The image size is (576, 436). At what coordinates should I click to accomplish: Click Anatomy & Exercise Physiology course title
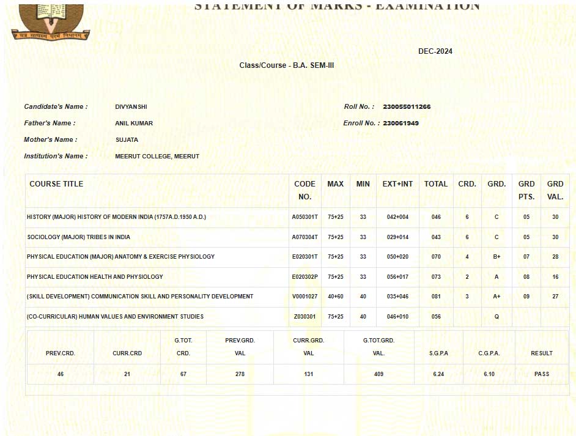(120, 257)
